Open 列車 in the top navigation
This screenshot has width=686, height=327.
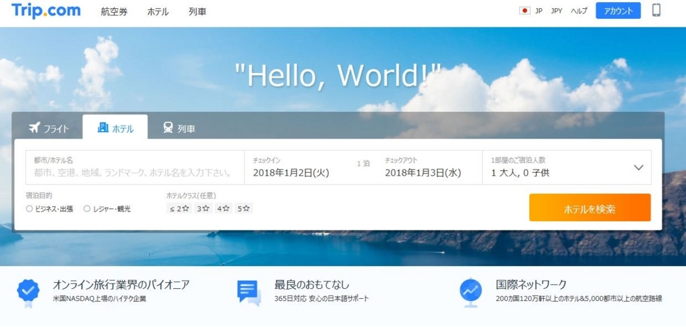(198, 12)
